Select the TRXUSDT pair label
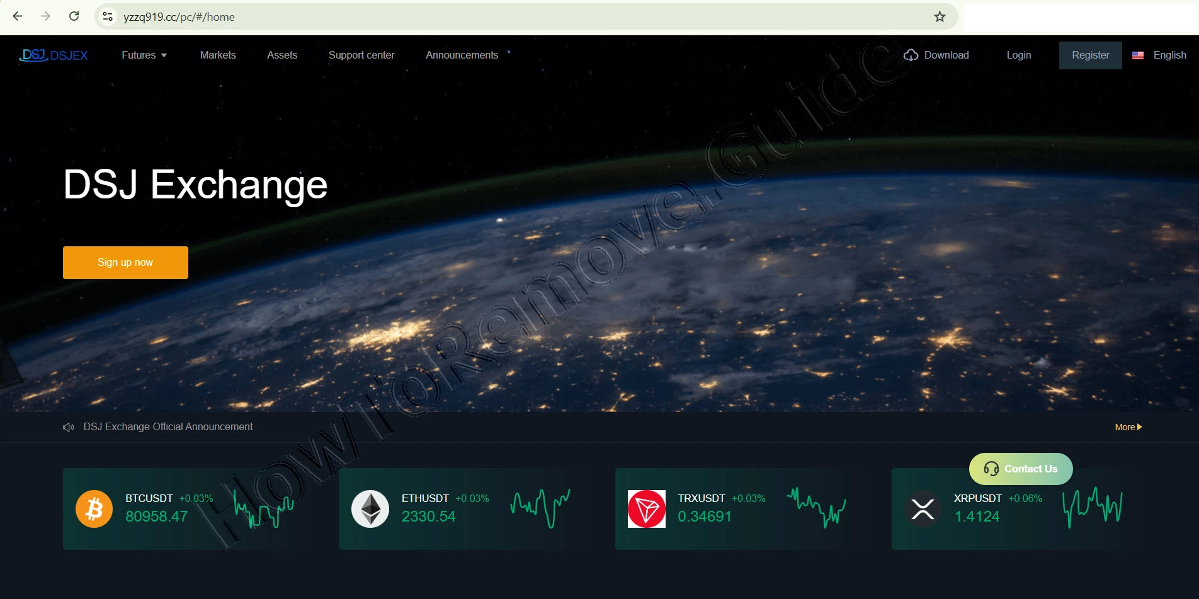Screen dimensions: 1199x599 click(x=701, y=498)
